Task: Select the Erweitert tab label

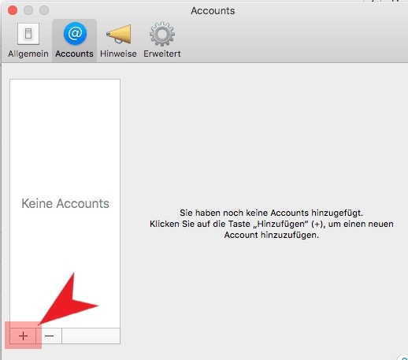Action: (162, 54)
